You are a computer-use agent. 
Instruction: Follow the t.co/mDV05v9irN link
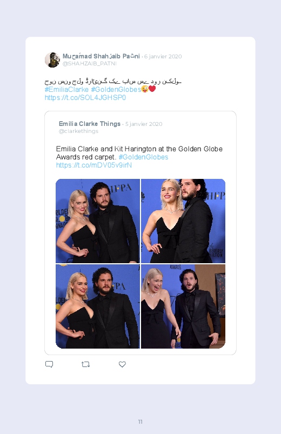(x=94, y=165)
